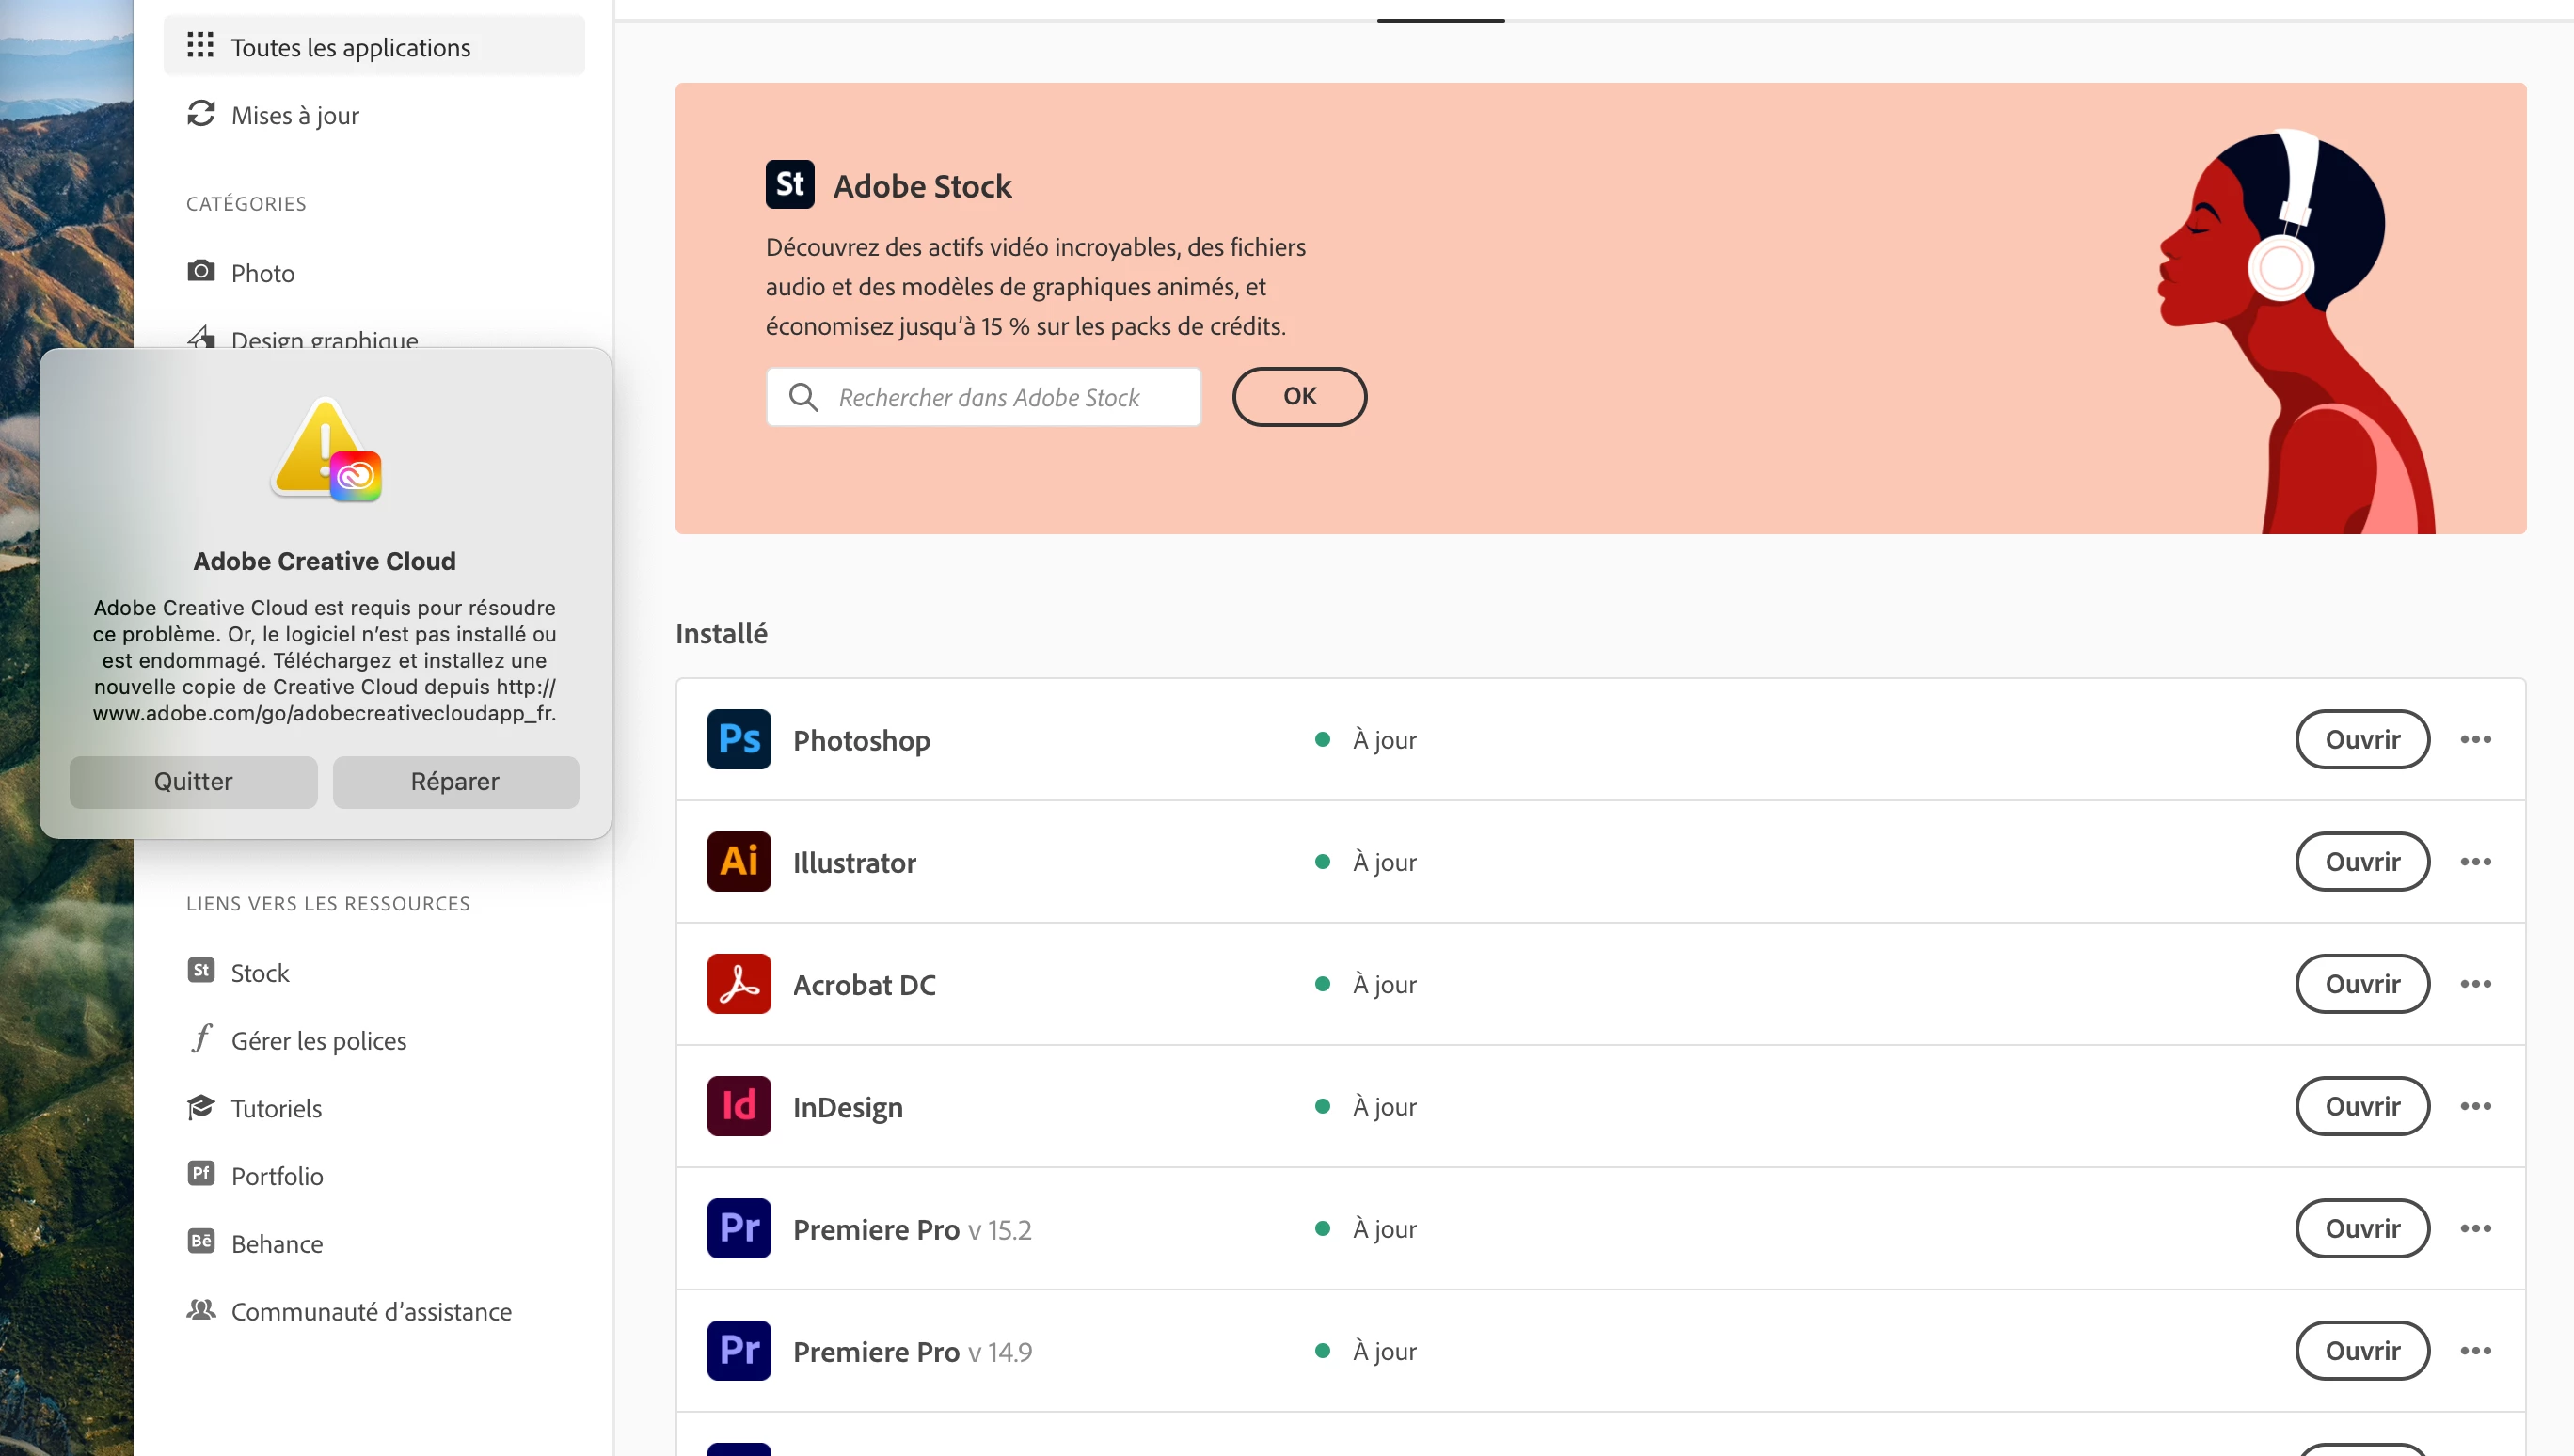Open Portfolio from resource links

276,1175
